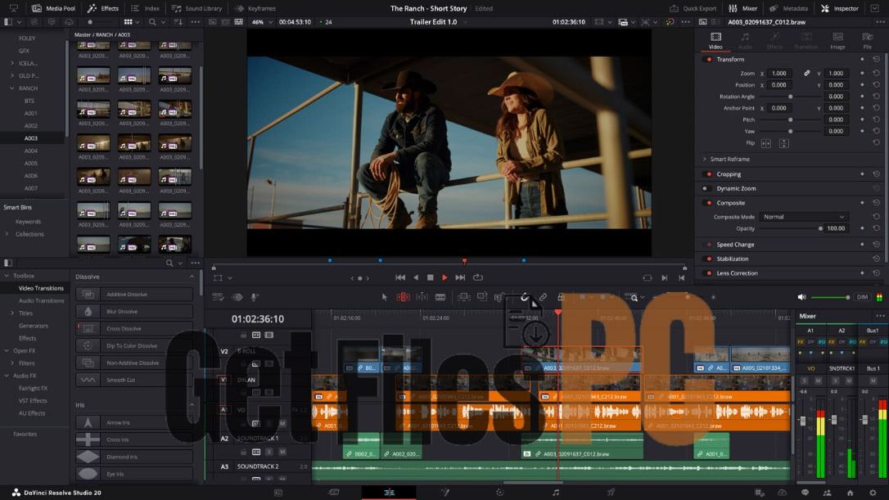
Task: Toggle the Cropping section enable dot
Action: click(709, 174)
